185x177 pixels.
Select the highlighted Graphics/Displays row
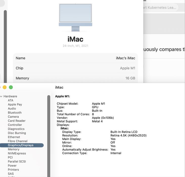coord(22,145)
